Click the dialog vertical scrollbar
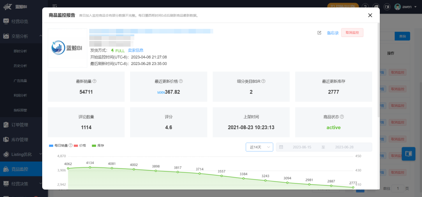Viewport: 422px width, 197px height. click(378, 70)
